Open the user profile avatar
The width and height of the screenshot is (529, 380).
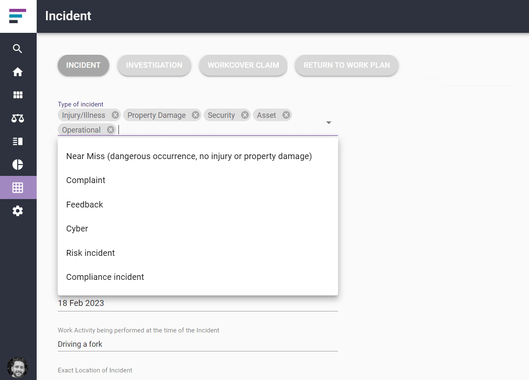coord(18,367)
